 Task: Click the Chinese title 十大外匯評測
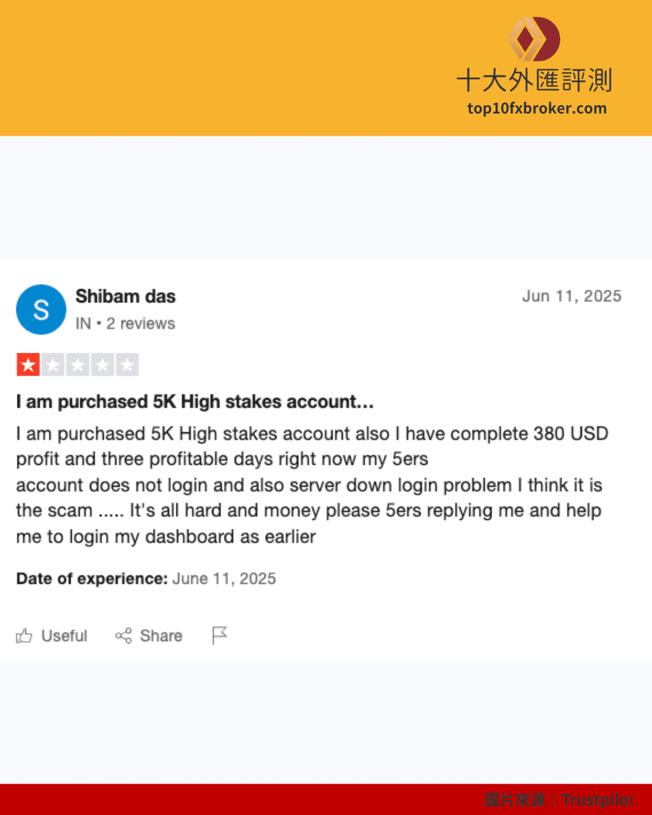[534, 81]
